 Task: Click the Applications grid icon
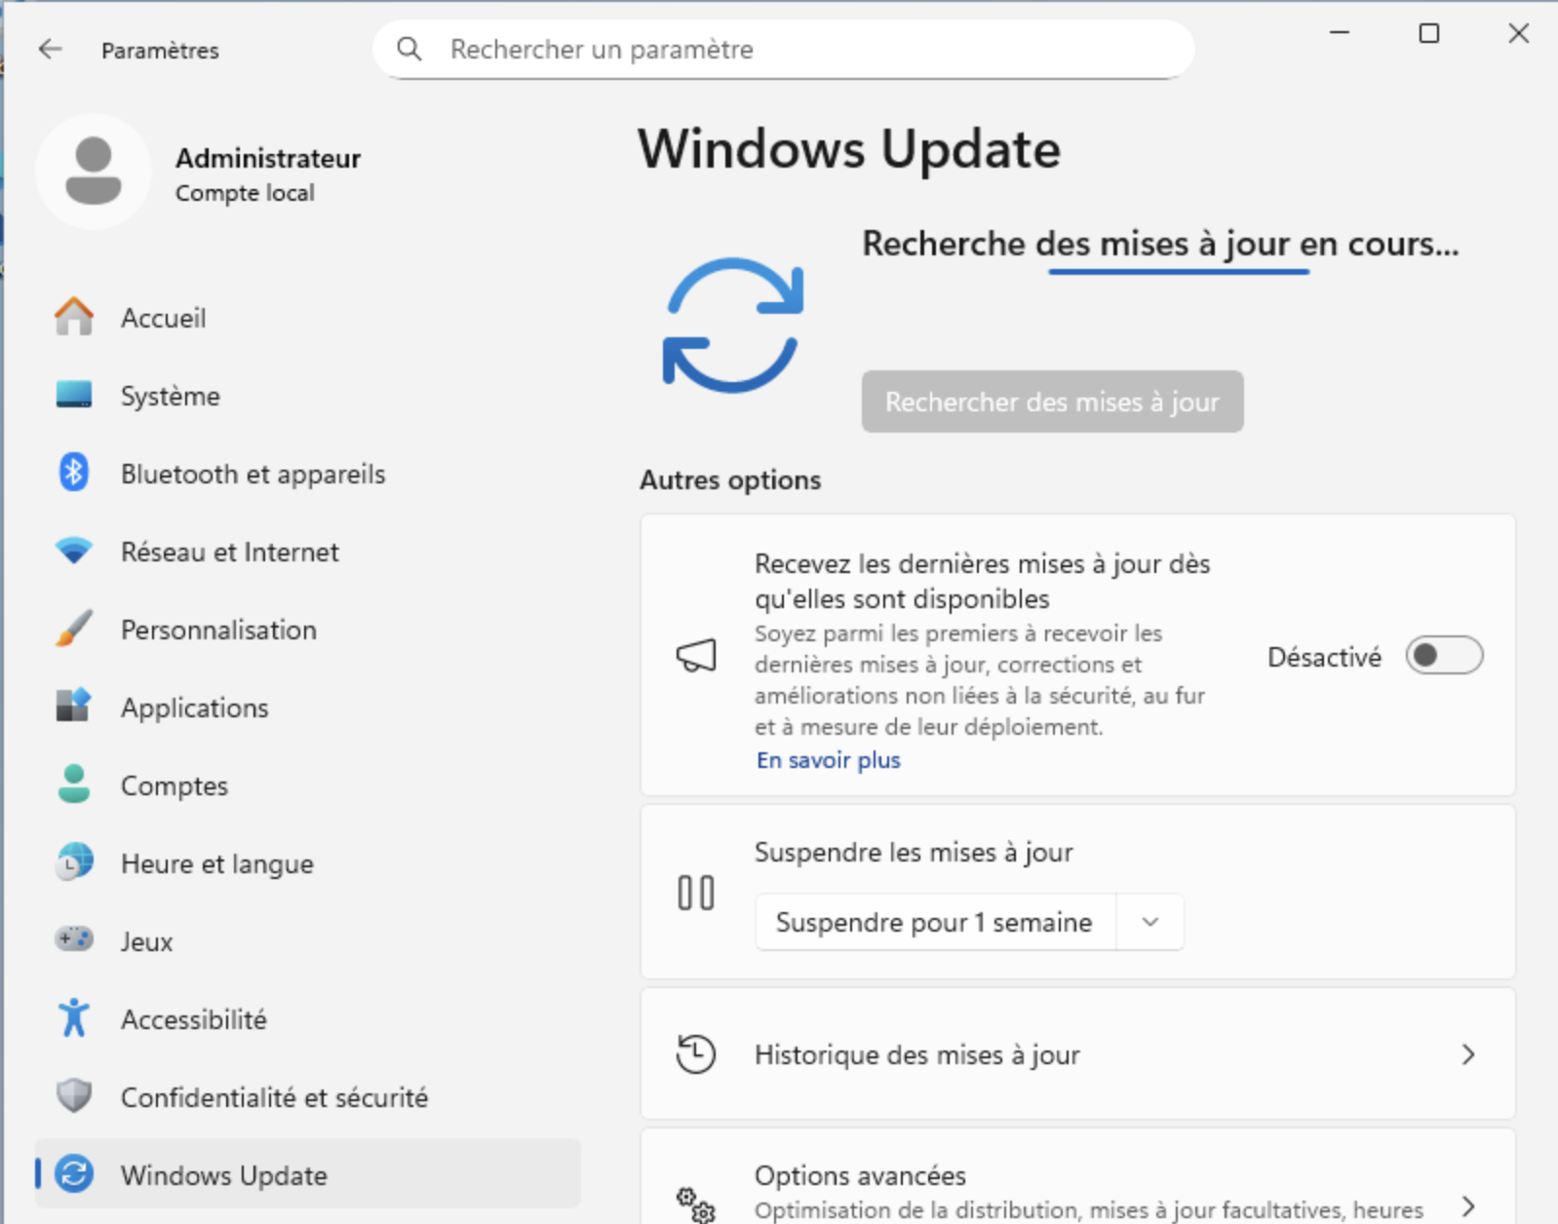tap(74, 707)
